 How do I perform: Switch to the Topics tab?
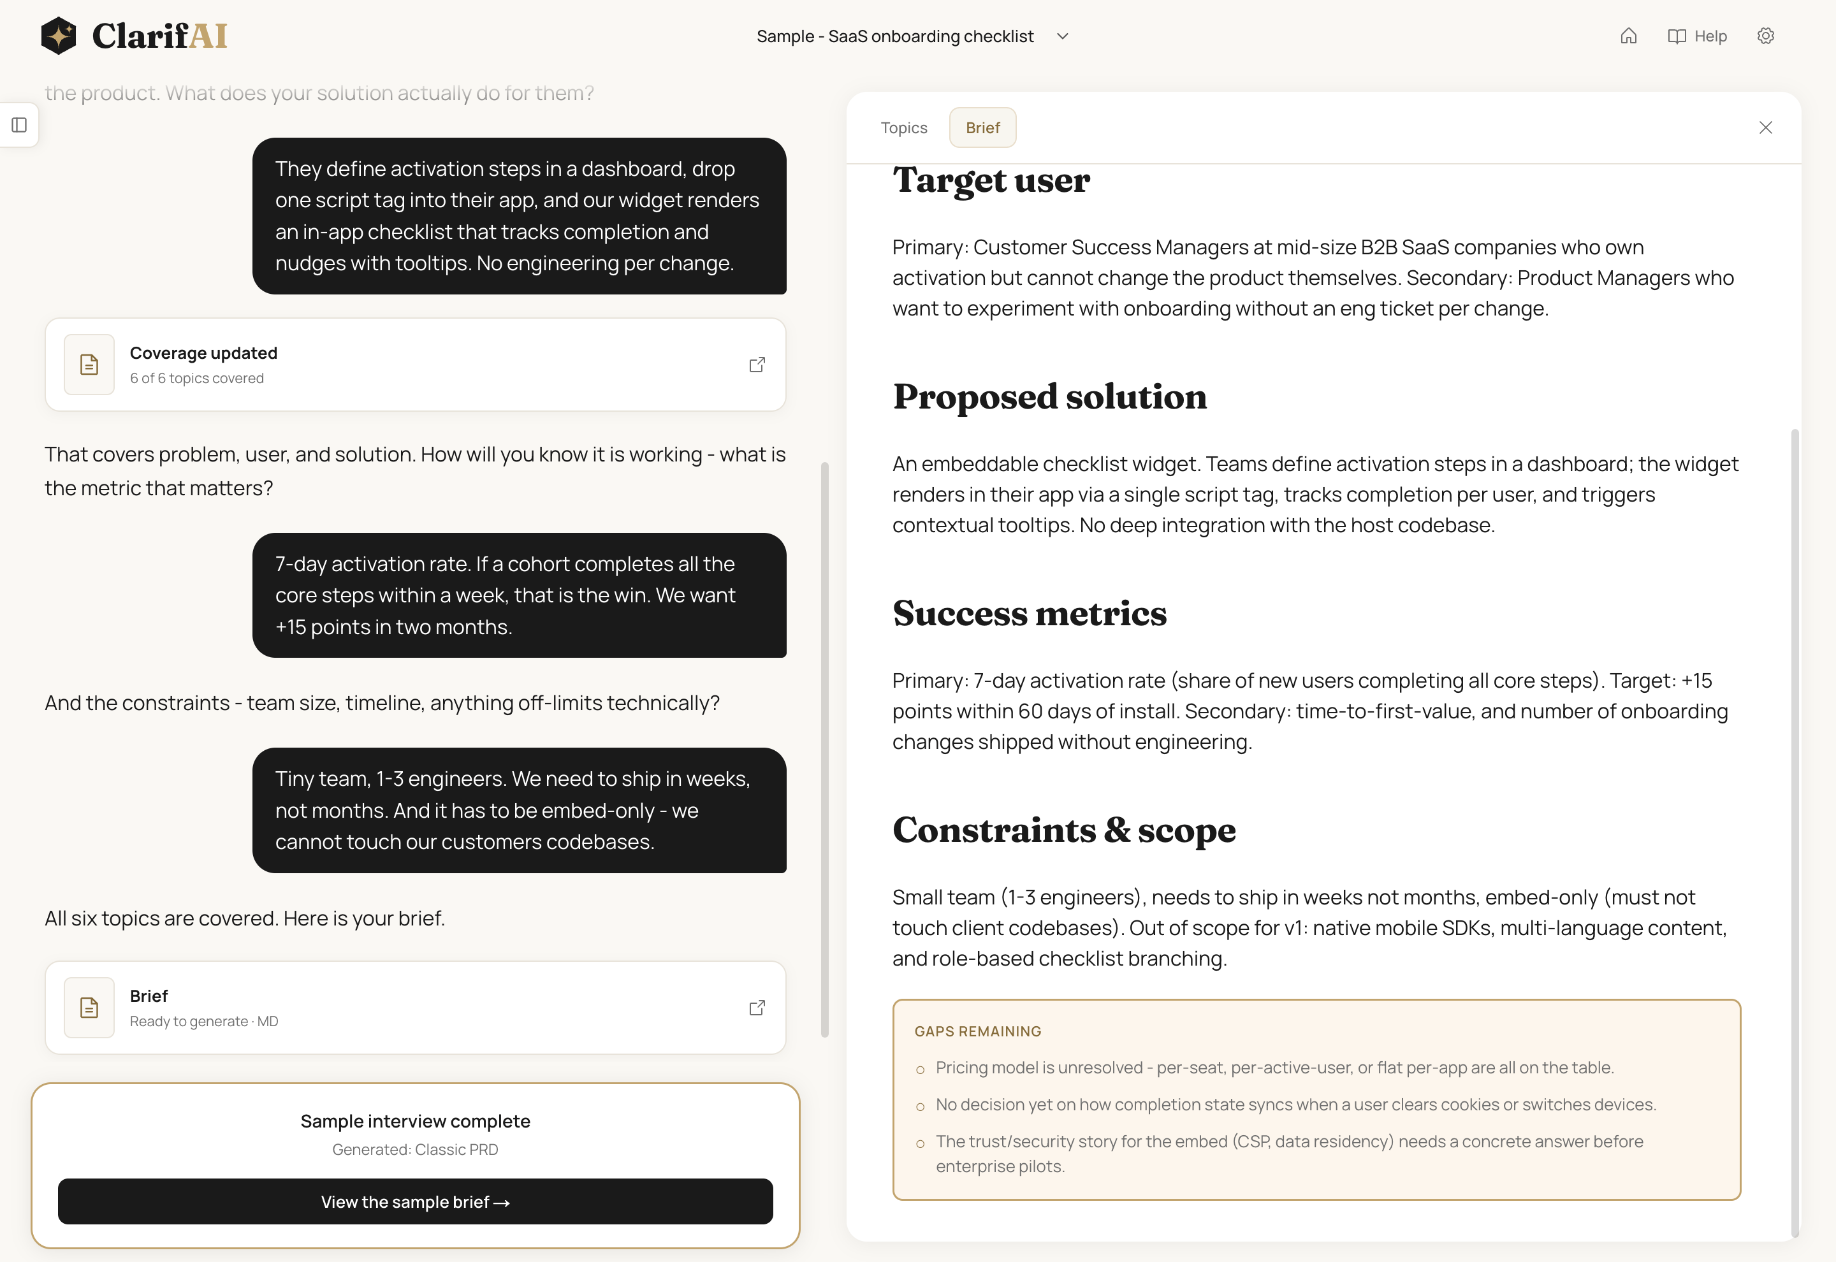(904, 127)
